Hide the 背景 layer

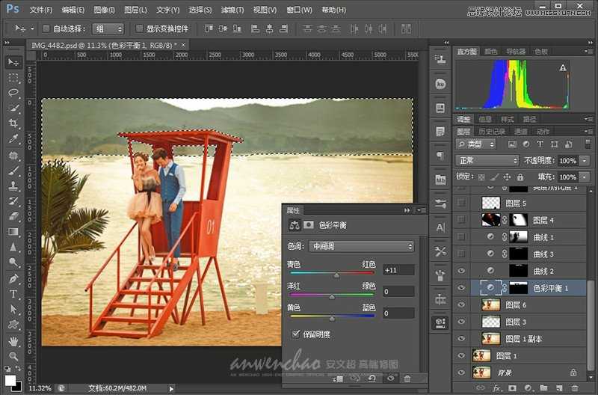tap(461, 372)
